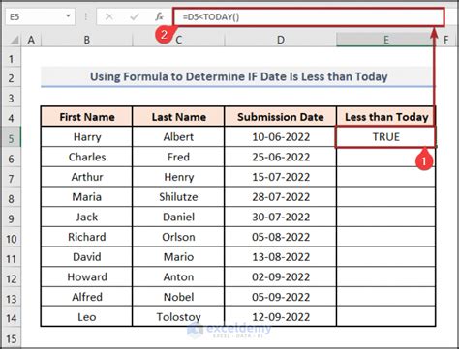Select the date cell 02-09-2022
This screenshot has height=349, width=459.
(x=281, y=276)
